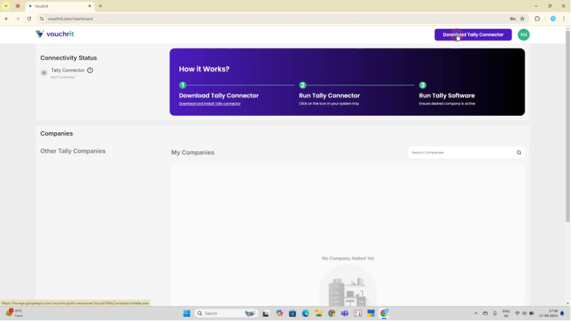Open Microsoft Edge from taskbar

point(305,313)
